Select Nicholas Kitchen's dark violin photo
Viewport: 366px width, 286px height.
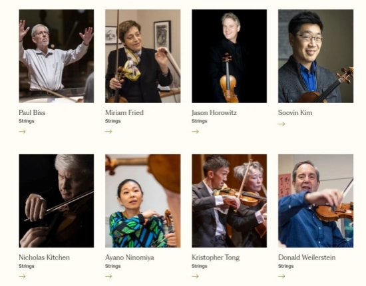tap(57, 201)
